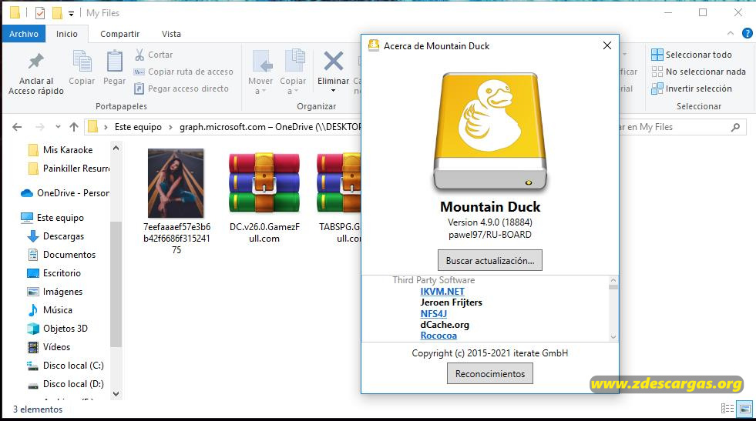
Task: Select the 7eefaaaef57e3b6 photo thumbnail
Action: click(x=176, y=183)
